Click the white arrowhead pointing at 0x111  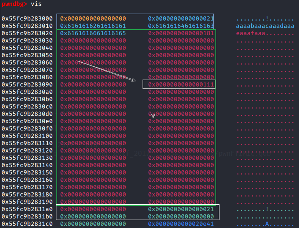(x=133, y=80)
